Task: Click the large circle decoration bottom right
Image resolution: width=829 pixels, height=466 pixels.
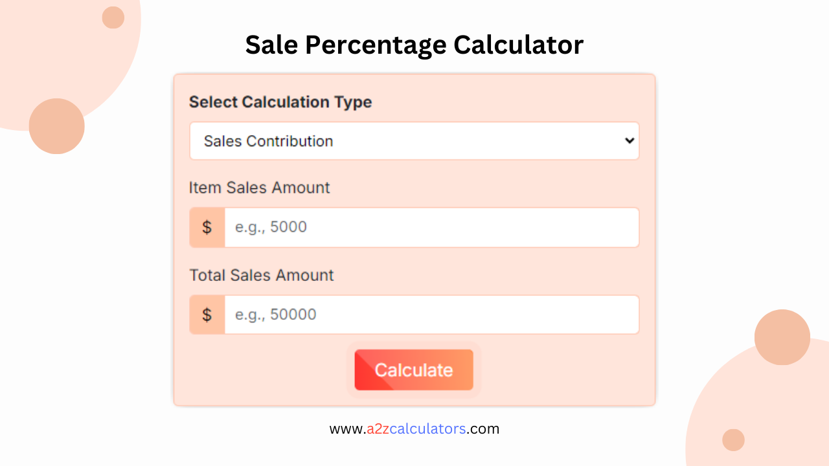Action: [x=782, y=337]
